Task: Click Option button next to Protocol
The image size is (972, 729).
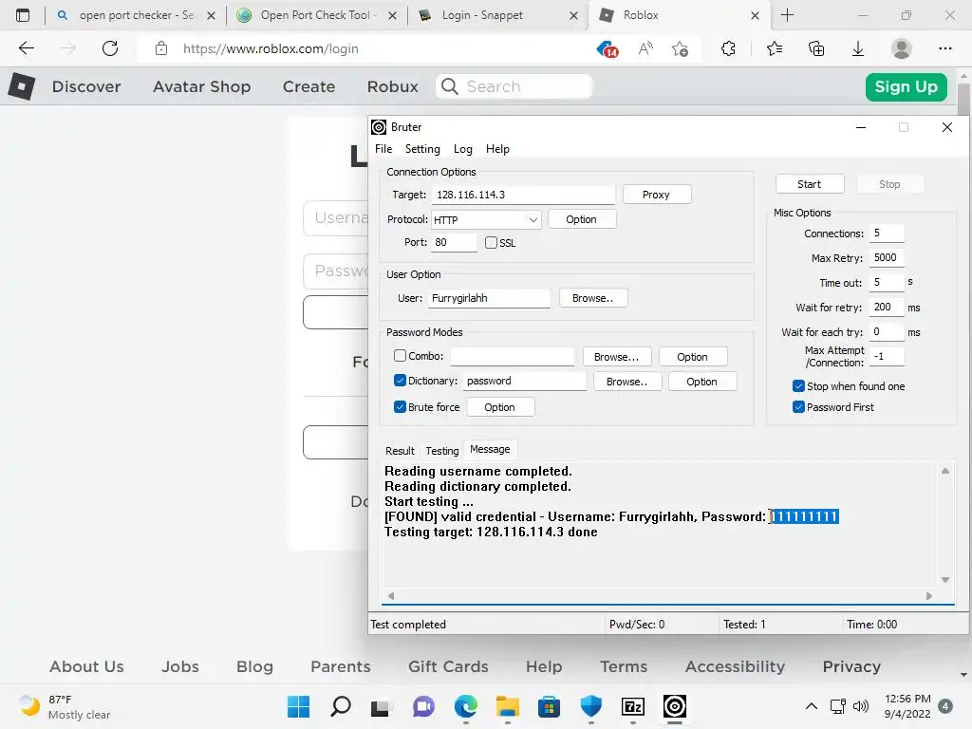Action: click(x=582, y=219)
